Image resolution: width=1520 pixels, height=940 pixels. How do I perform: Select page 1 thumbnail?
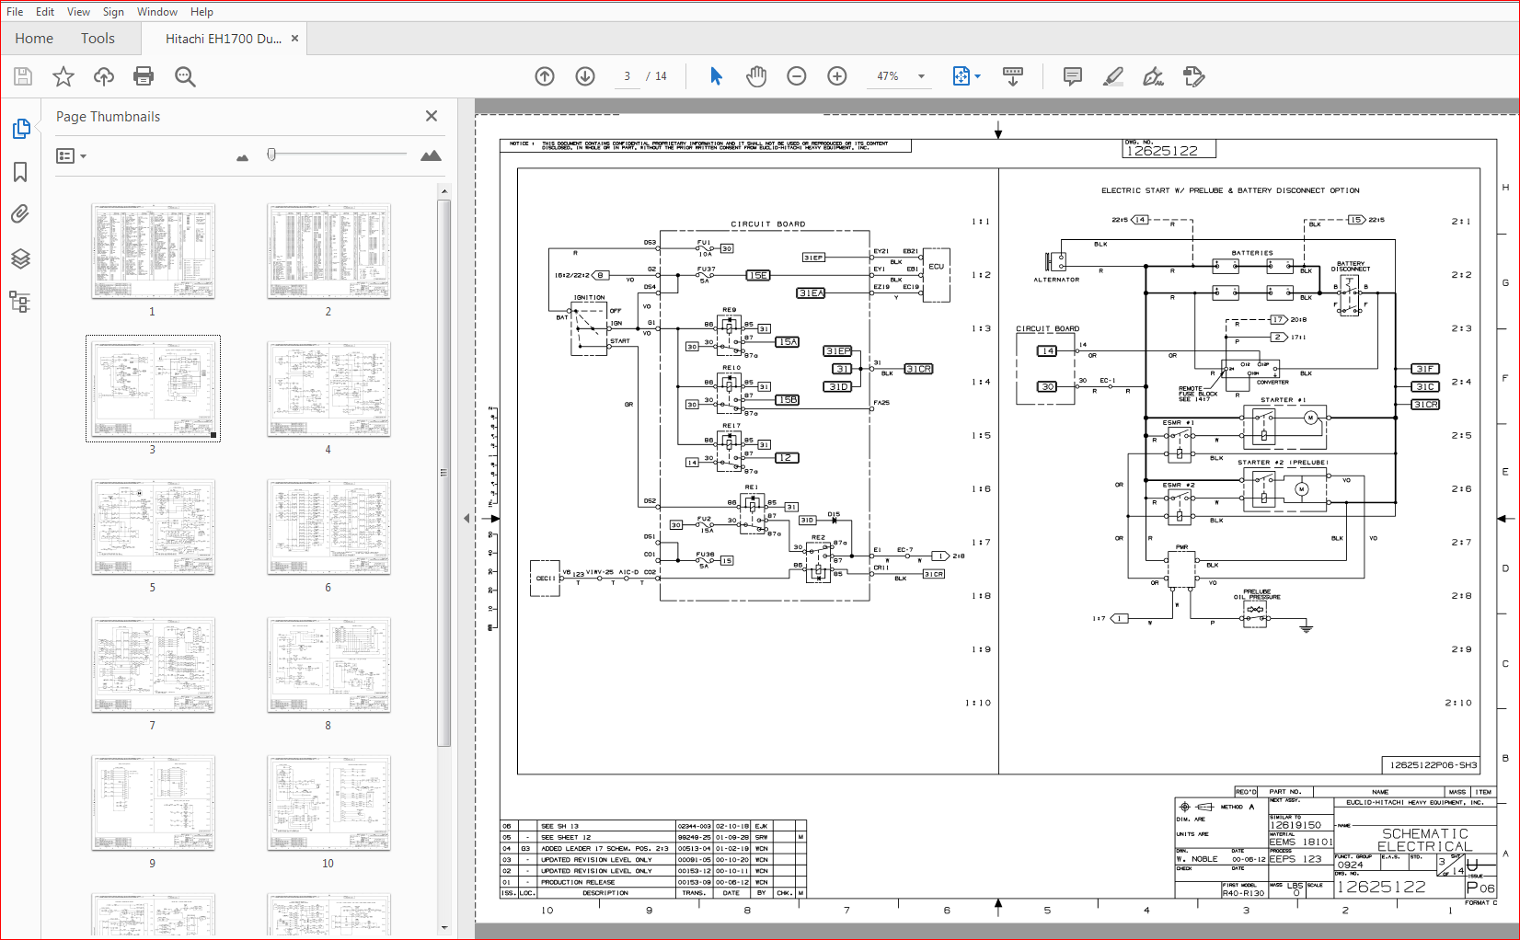[x=153, y=251]
